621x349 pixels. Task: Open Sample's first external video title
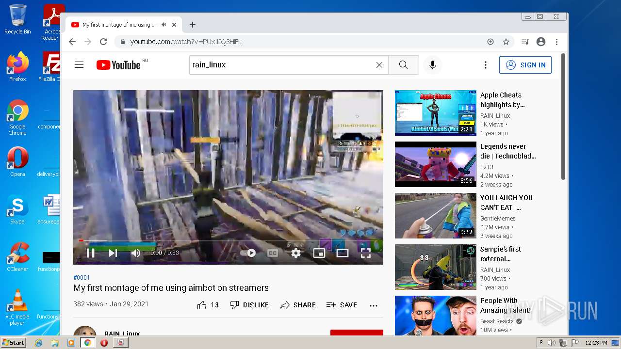[x=501, y=254]
